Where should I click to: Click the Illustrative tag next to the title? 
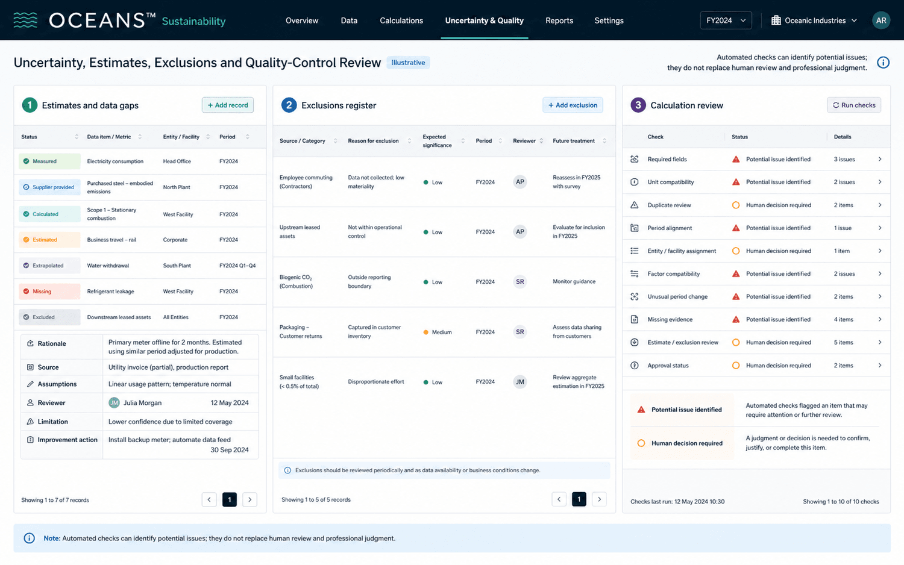(x=408, y=63)
